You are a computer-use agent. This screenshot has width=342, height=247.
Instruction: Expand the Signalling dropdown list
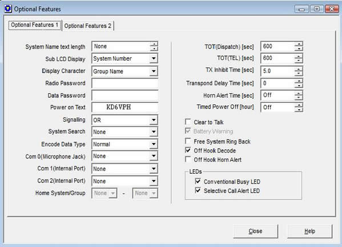coord(154,120)
